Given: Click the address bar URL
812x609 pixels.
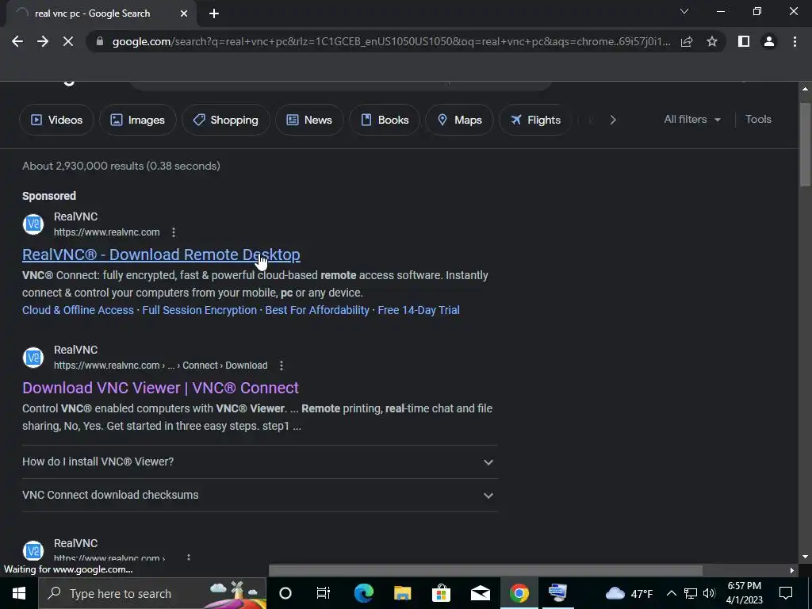Looking at the screenshot, I should click(391, 41).
